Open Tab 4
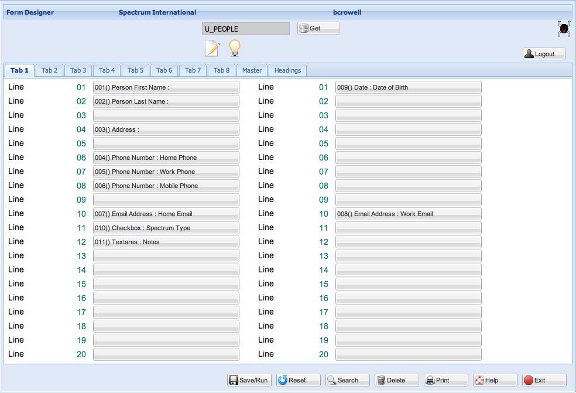576x393 pixels. click(x=107, y=70)
